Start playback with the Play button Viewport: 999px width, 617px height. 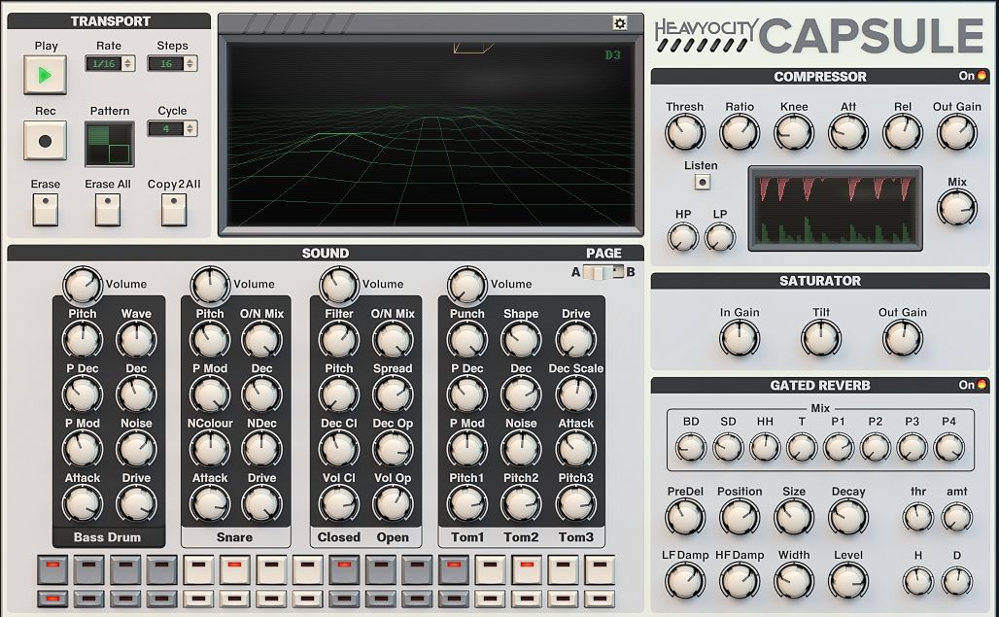[x=46, y=75]
